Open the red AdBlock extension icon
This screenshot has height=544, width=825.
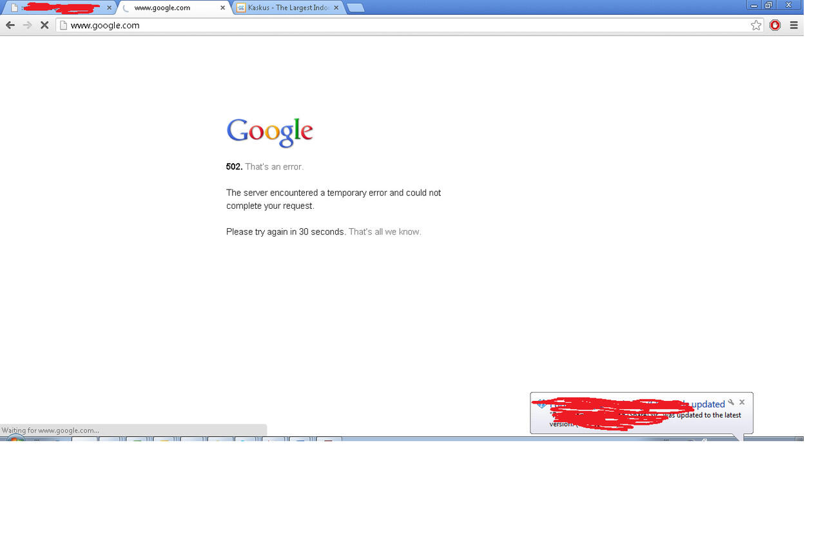click(x=775, y=25)
